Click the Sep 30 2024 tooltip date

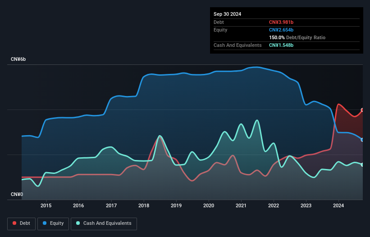(x=227, y=14)
